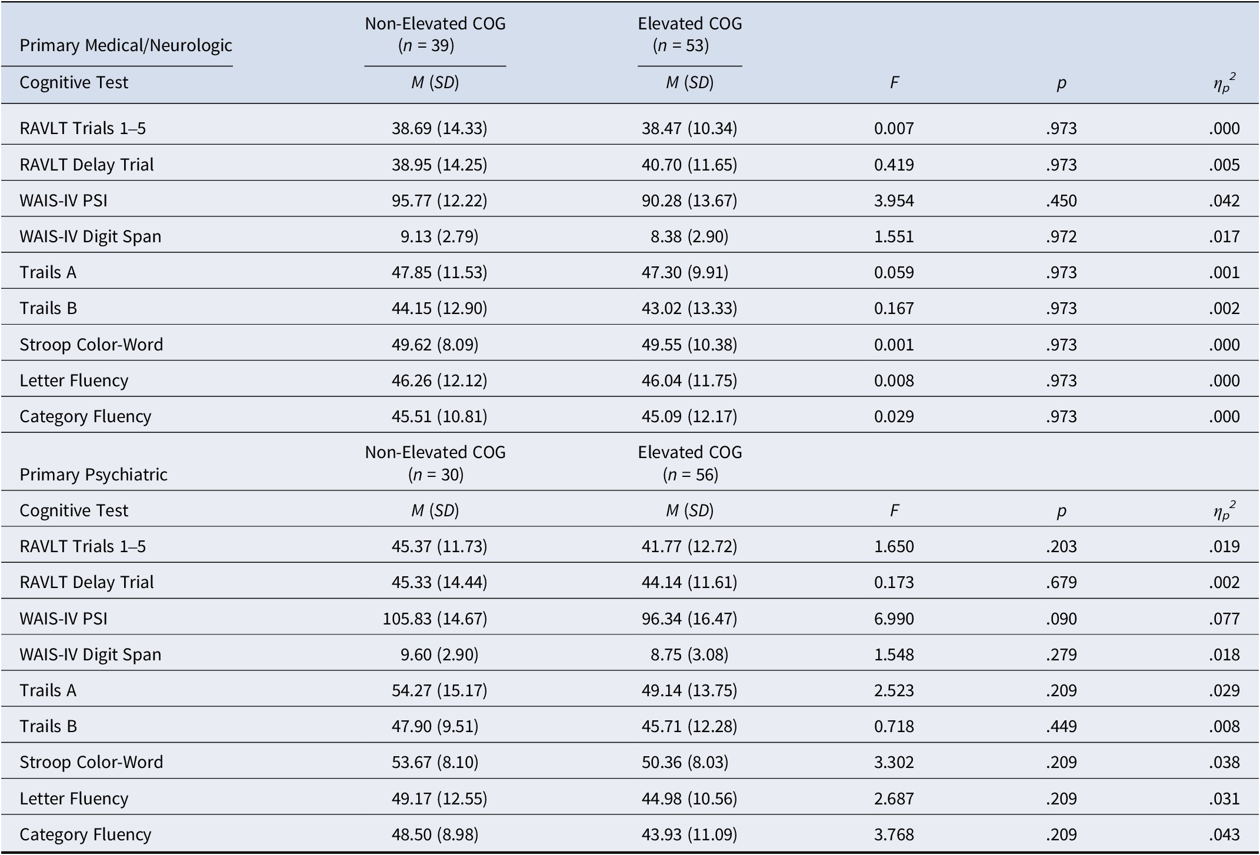Image resolution: width=1260 pixels, height=855 pixels.
Task: Click value 45.09 (12.17)
Action: coord(689,416)
